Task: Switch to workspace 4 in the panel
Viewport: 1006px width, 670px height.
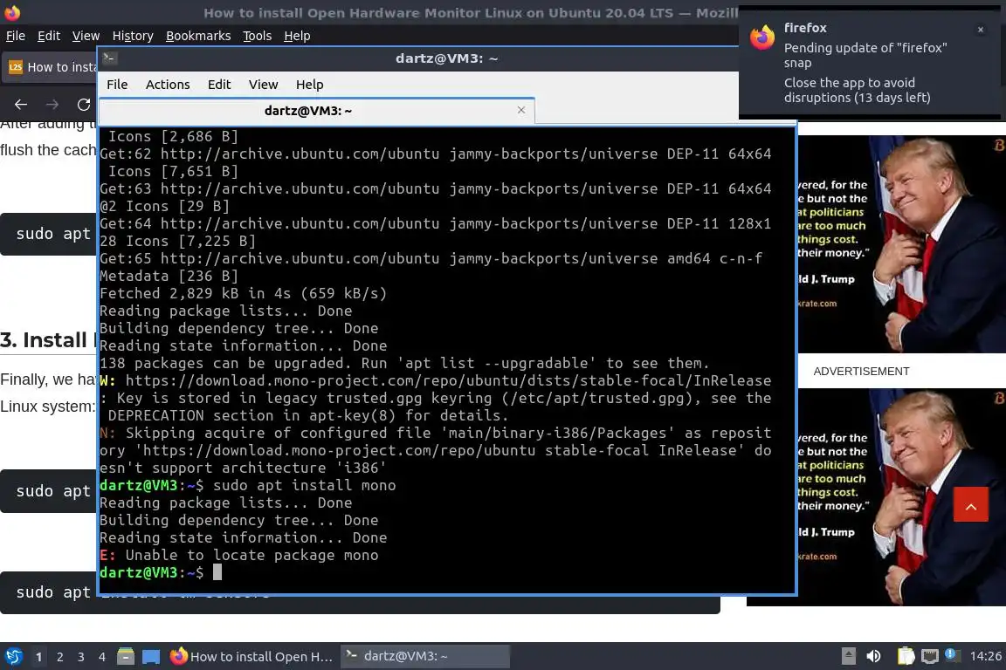Action: pyautogui.click(x=102, y=657)
